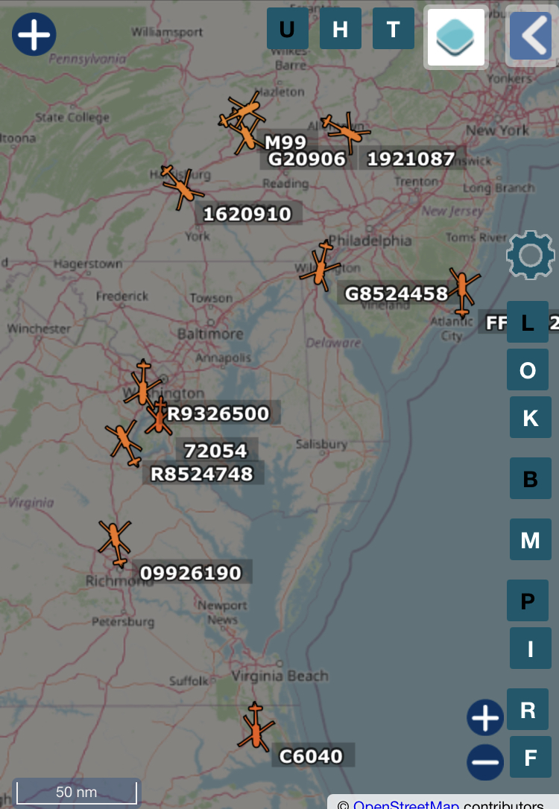
Task: Toggle the U button in top bar
Action: pyautogui.click(x=287, y=29)
